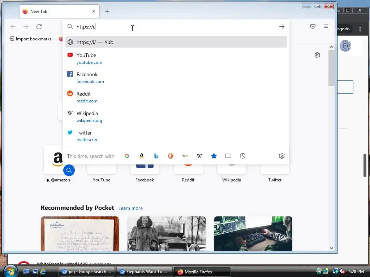Open YouTube top site tile
370x277 pixels.
[x=102, y=173]
